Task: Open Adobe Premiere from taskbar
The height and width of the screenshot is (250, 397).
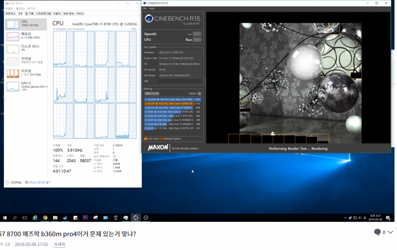Action: coord(85,218)
